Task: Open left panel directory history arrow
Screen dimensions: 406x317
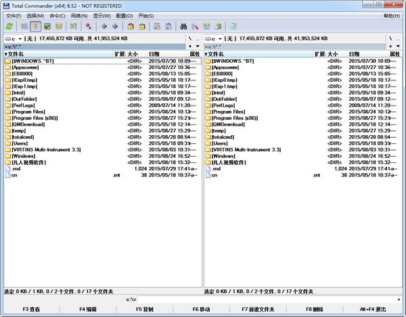Action: (x=198, y=46)
